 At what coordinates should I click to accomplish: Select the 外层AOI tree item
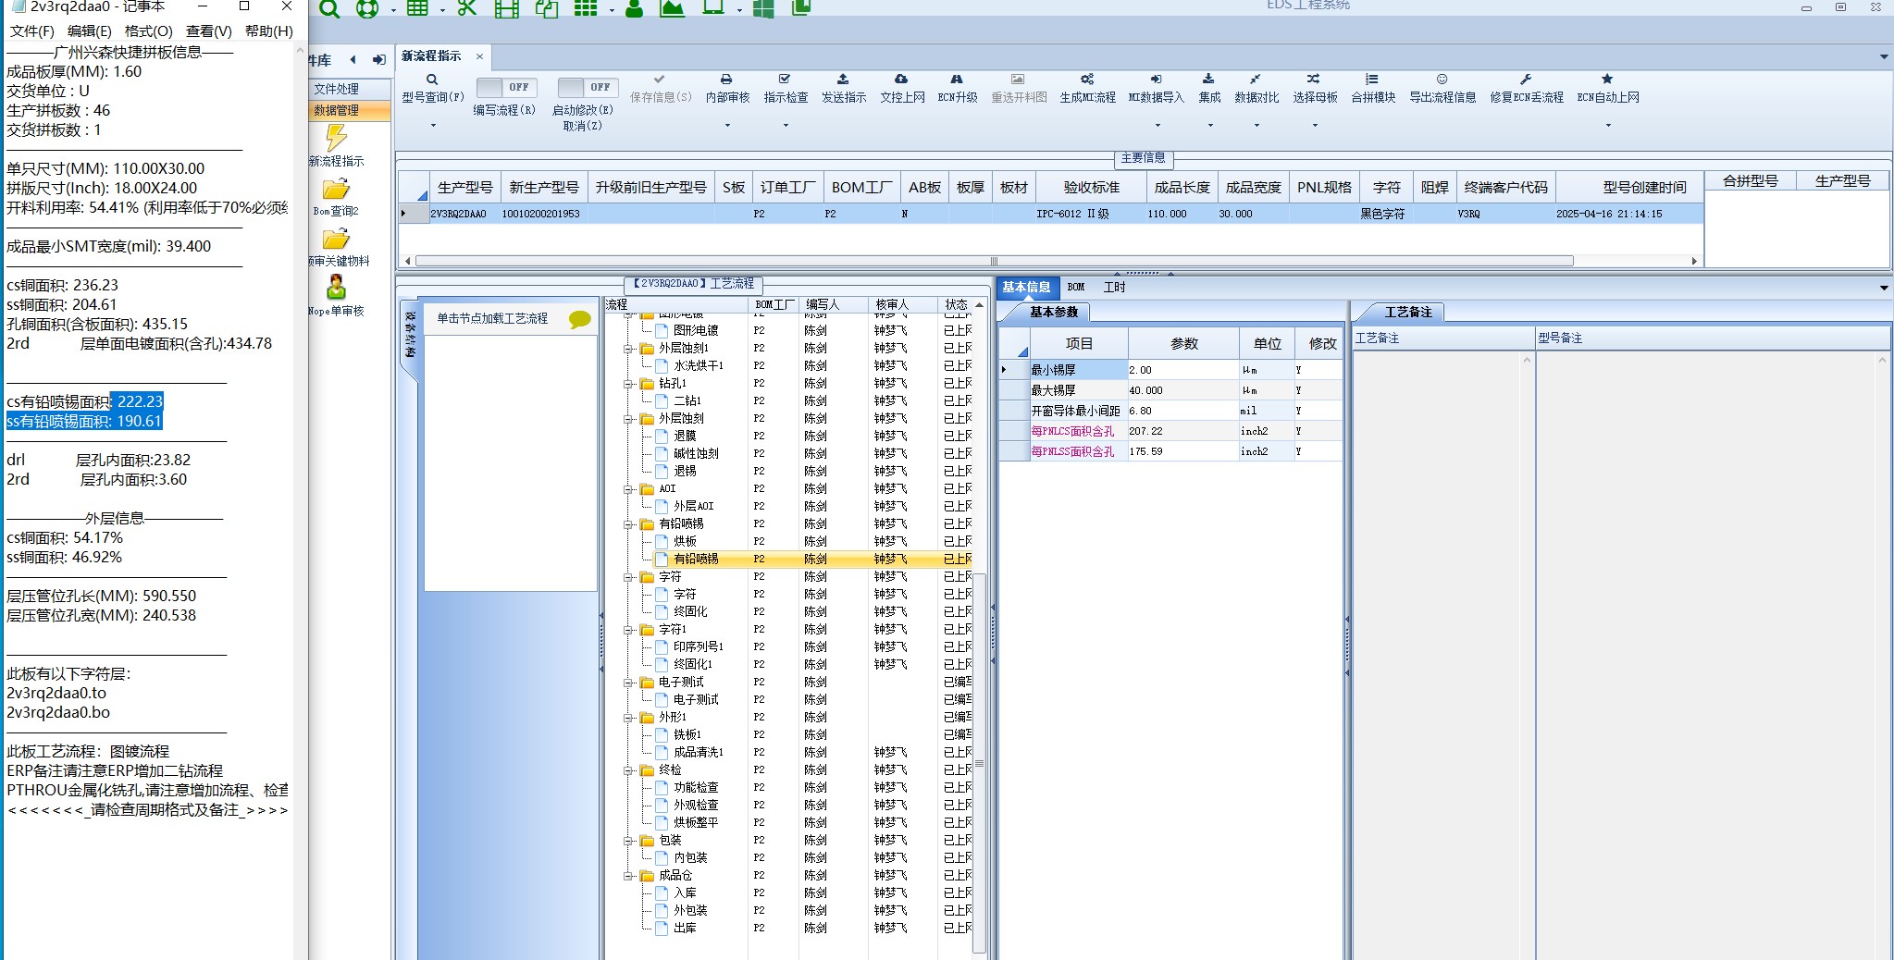click(694, 507)
